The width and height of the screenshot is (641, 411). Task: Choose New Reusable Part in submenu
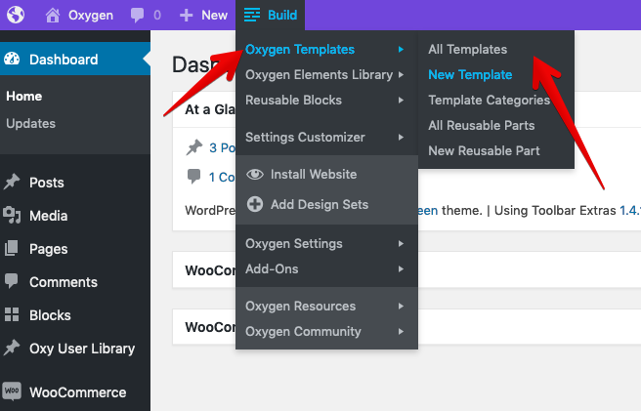point(484,150)
